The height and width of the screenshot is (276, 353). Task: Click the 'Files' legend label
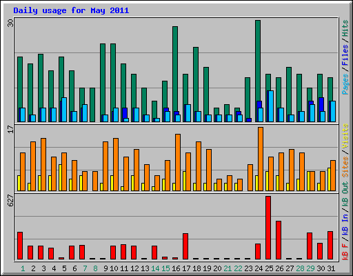coord(345,55)
